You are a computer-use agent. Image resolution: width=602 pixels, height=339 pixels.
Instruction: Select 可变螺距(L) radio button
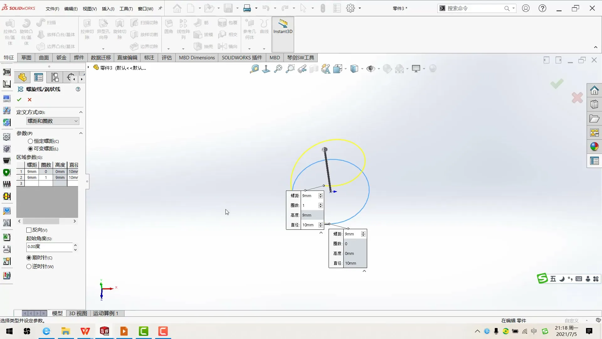[x=30, y=149]
